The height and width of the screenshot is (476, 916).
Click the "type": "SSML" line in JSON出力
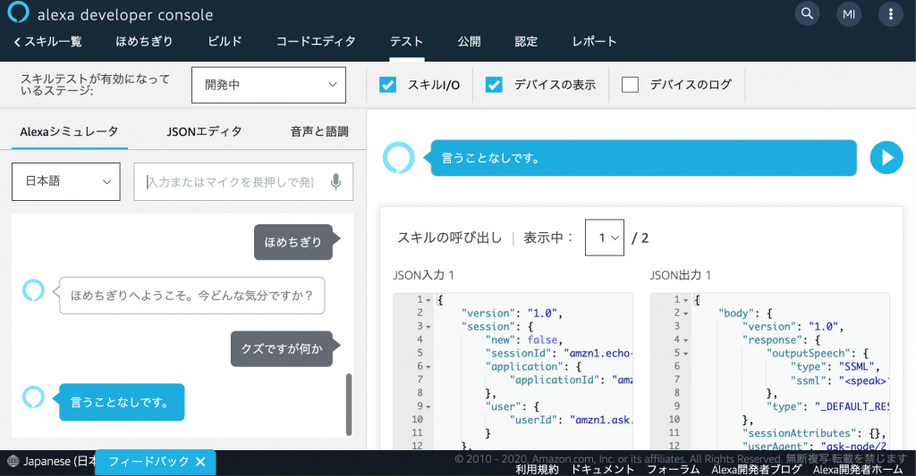click(x=835, y=367)
